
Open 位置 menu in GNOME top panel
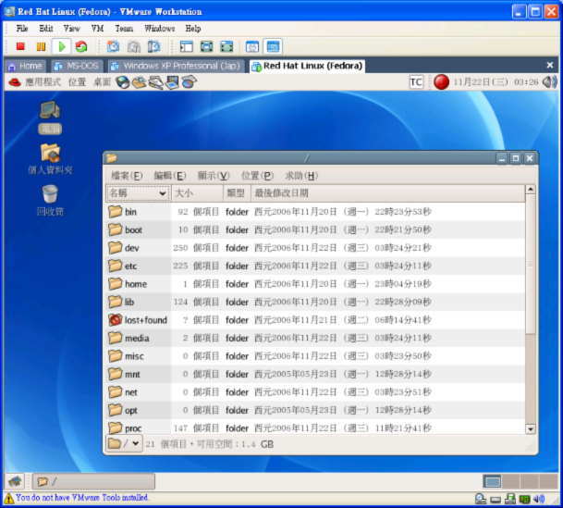(x=78, y=82)
